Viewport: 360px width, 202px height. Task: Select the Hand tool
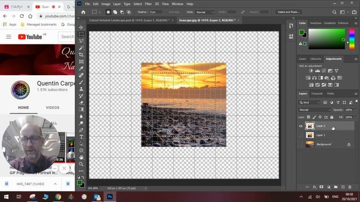(x=81, y=157)
